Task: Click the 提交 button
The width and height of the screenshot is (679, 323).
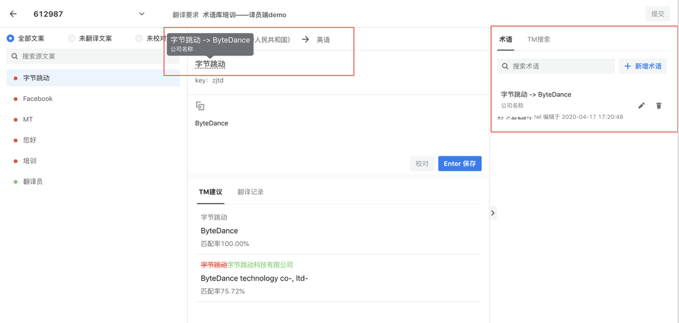Action: pyautogui.click(x=657, y=14)
